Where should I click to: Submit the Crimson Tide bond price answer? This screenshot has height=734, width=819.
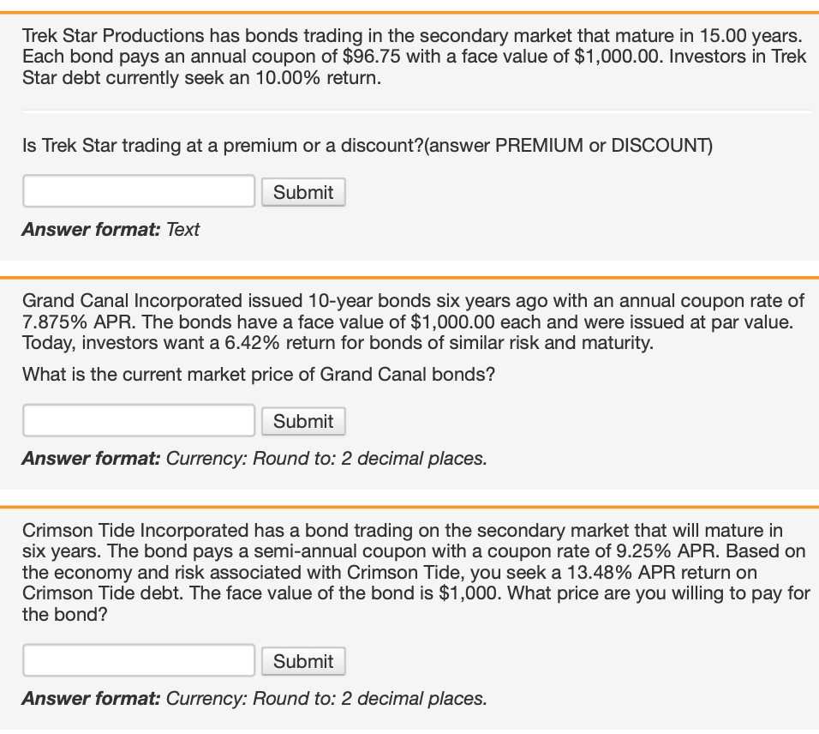click(x=303, y=661)
